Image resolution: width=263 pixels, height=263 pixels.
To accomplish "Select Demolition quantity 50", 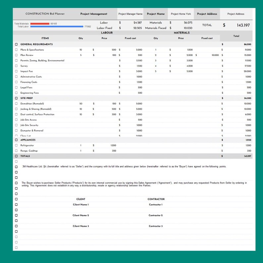I will point(81,103).
